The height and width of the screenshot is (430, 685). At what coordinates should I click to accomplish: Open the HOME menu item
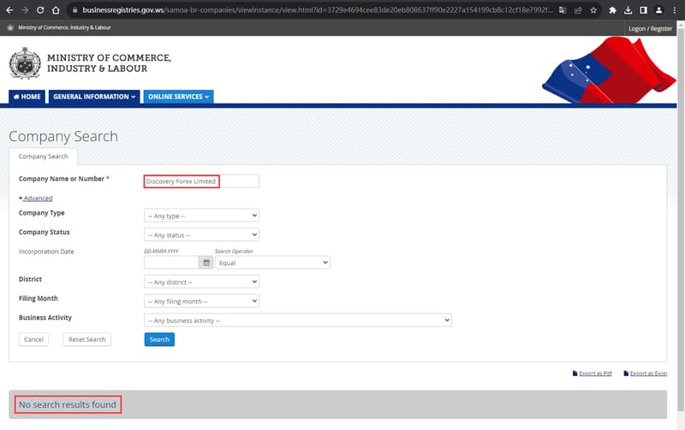tap(27, 97)
